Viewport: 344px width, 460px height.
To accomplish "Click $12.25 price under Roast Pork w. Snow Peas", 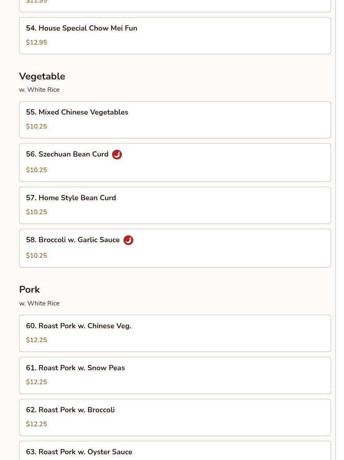I will click(36, 382).
